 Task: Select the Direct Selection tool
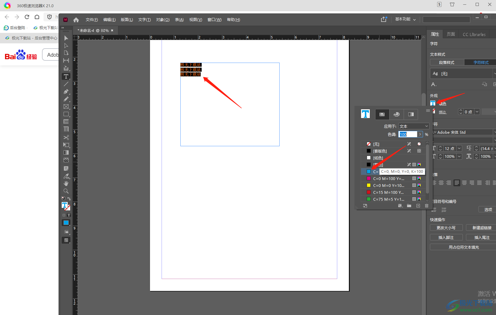pyautogui.click(x=66, y=46)
